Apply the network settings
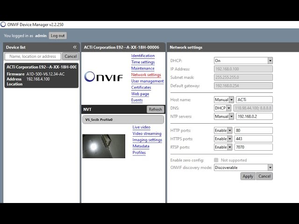 click(x=248, y=176)
